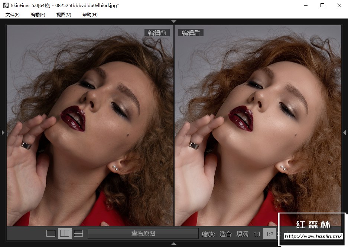Select side-by-side split view layout
Viewport: 348px width, 247px height.
click(65, 234)
